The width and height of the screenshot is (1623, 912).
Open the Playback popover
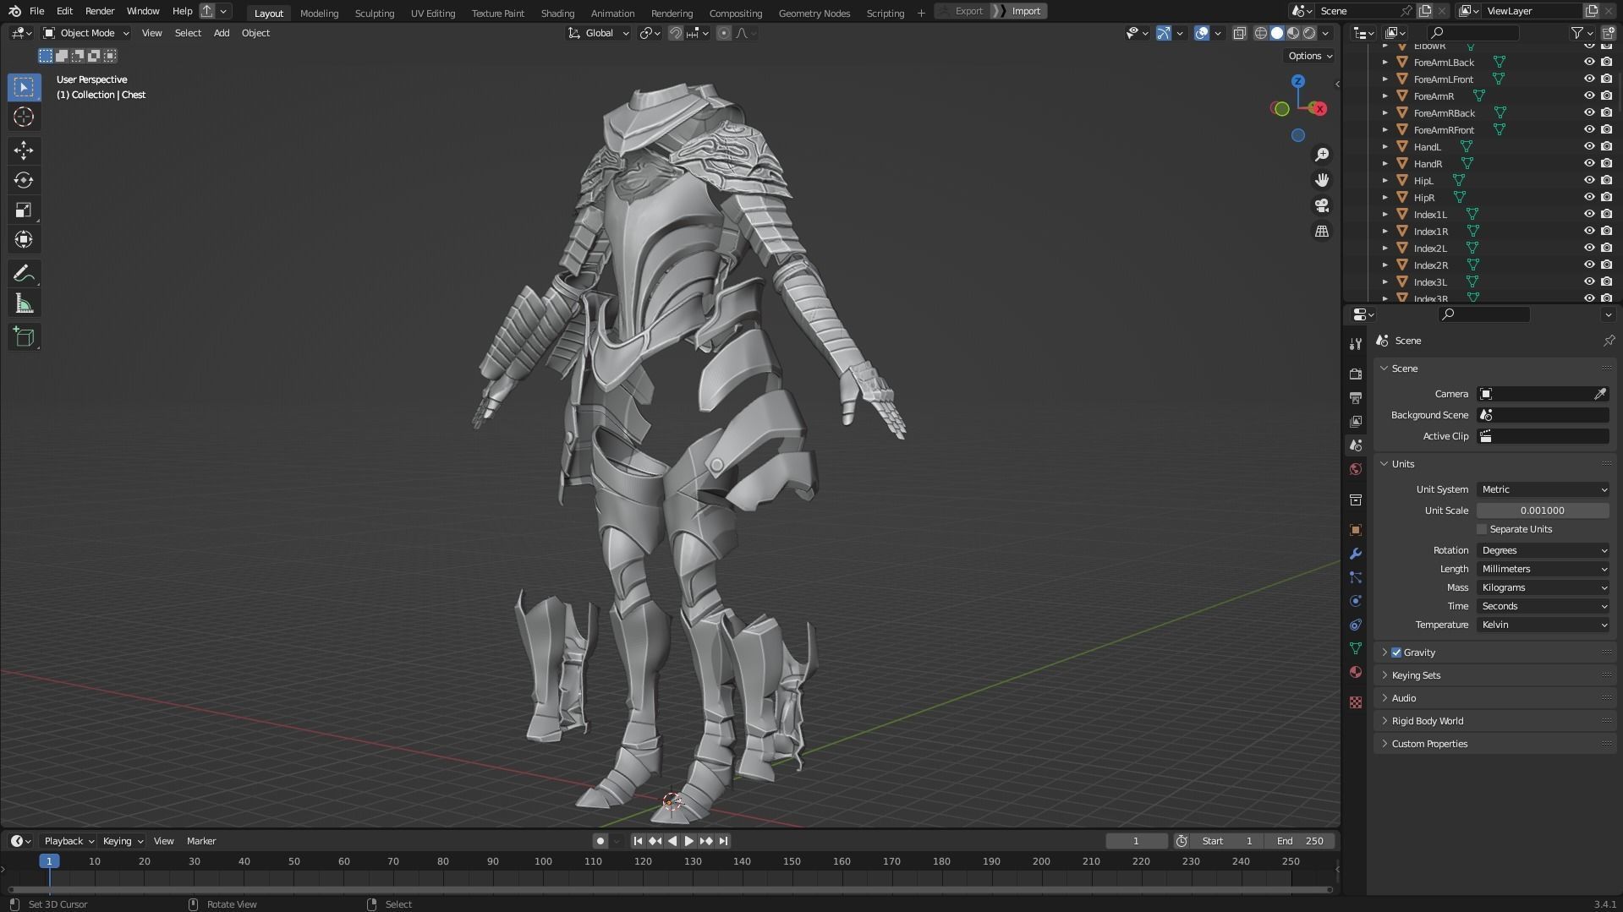click(68, 841)
